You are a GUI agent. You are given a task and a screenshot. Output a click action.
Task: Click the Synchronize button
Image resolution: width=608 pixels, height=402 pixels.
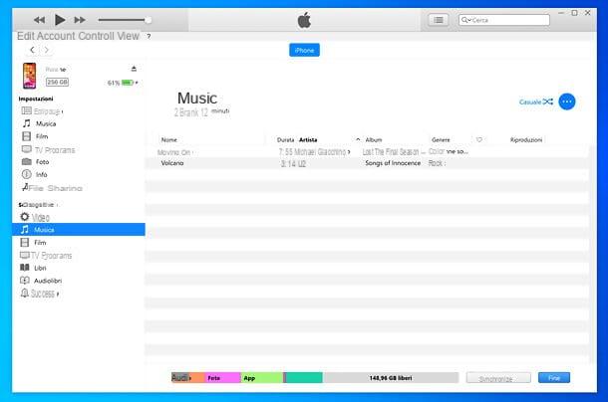click(498, 378)
